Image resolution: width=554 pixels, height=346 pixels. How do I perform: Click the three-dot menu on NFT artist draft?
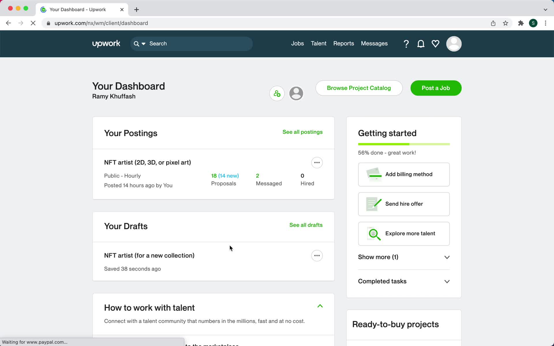tap(317, 255)
